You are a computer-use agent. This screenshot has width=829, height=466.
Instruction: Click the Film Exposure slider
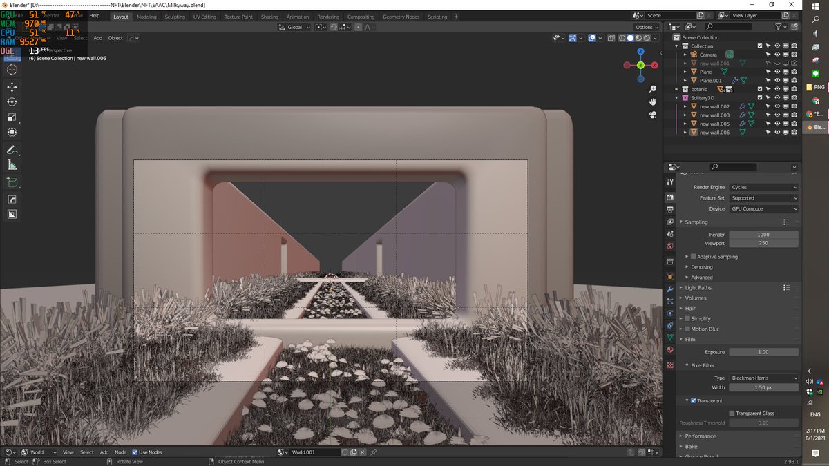pyautogui.click(x=763, y=352)
